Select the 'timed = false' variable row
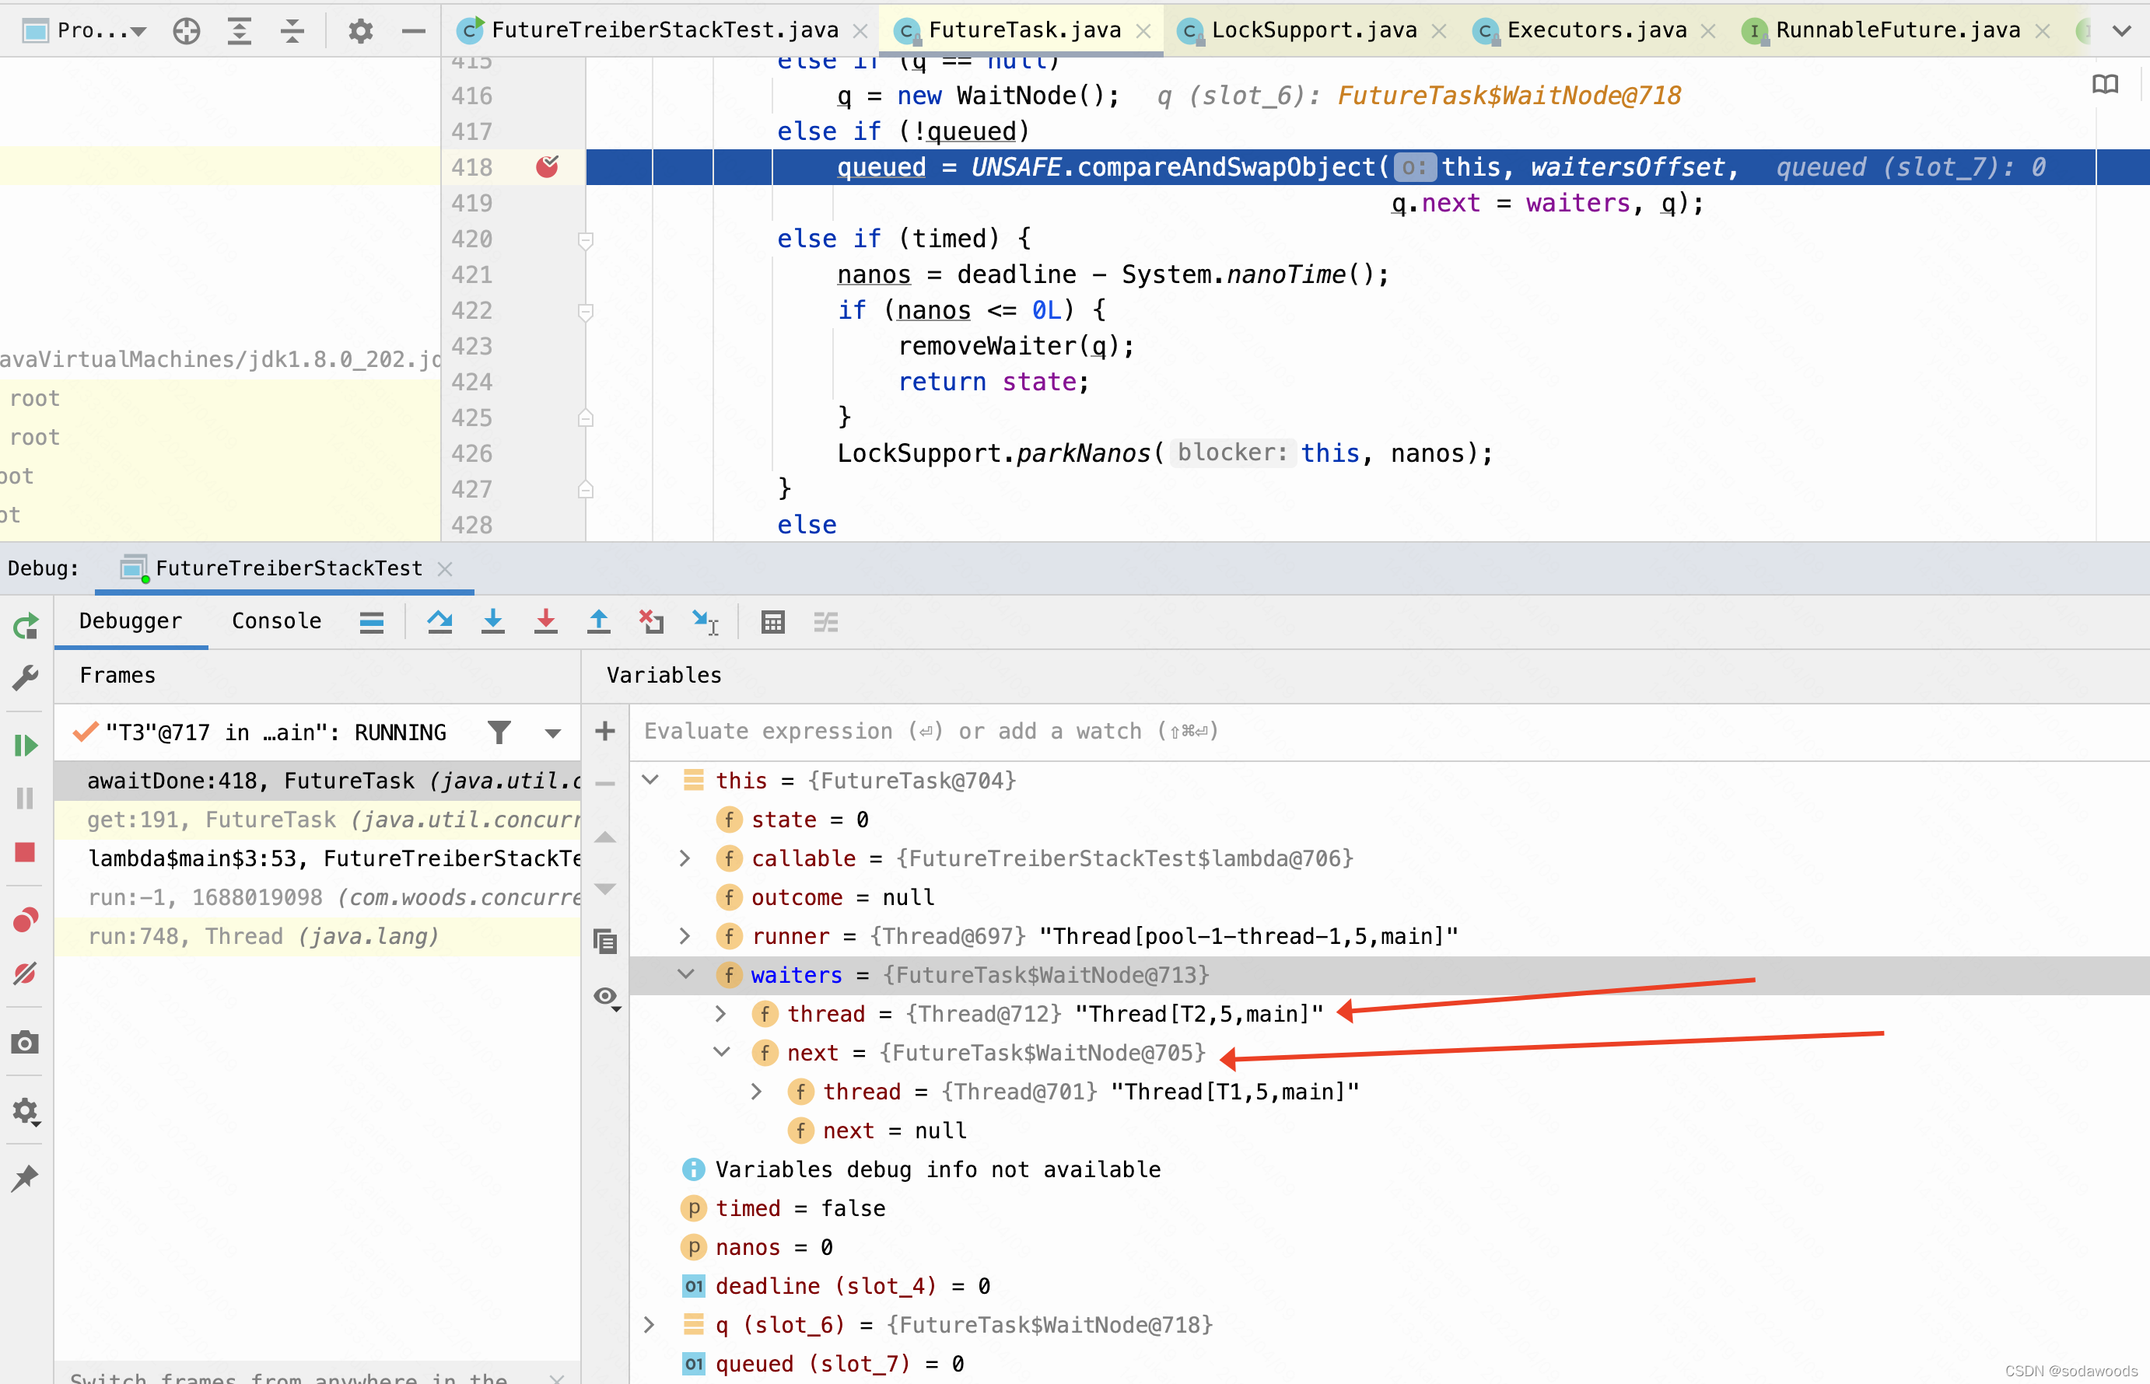This screenshot has width=2150, height=1384. point(1388,1209)
